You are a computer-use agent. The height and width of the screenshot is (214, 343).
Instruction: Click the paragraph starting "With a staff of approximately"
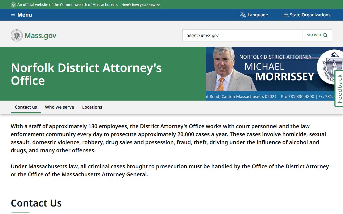pyautogui.click(x=168, y=138)
